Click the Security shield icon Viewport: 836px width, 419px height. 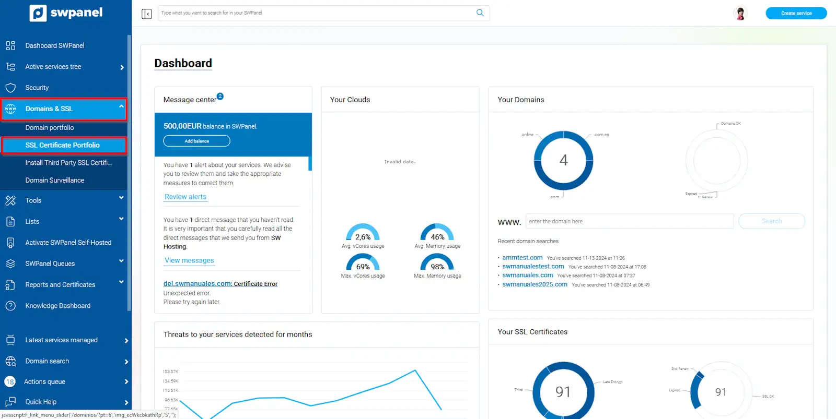click(10, 88)
